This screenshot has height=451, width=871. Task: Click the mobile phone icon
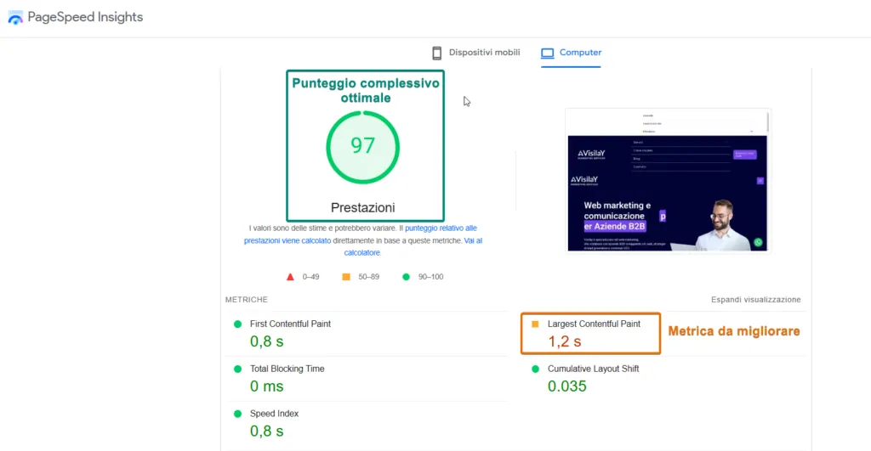pyautogui.click(x=437, y=53)
